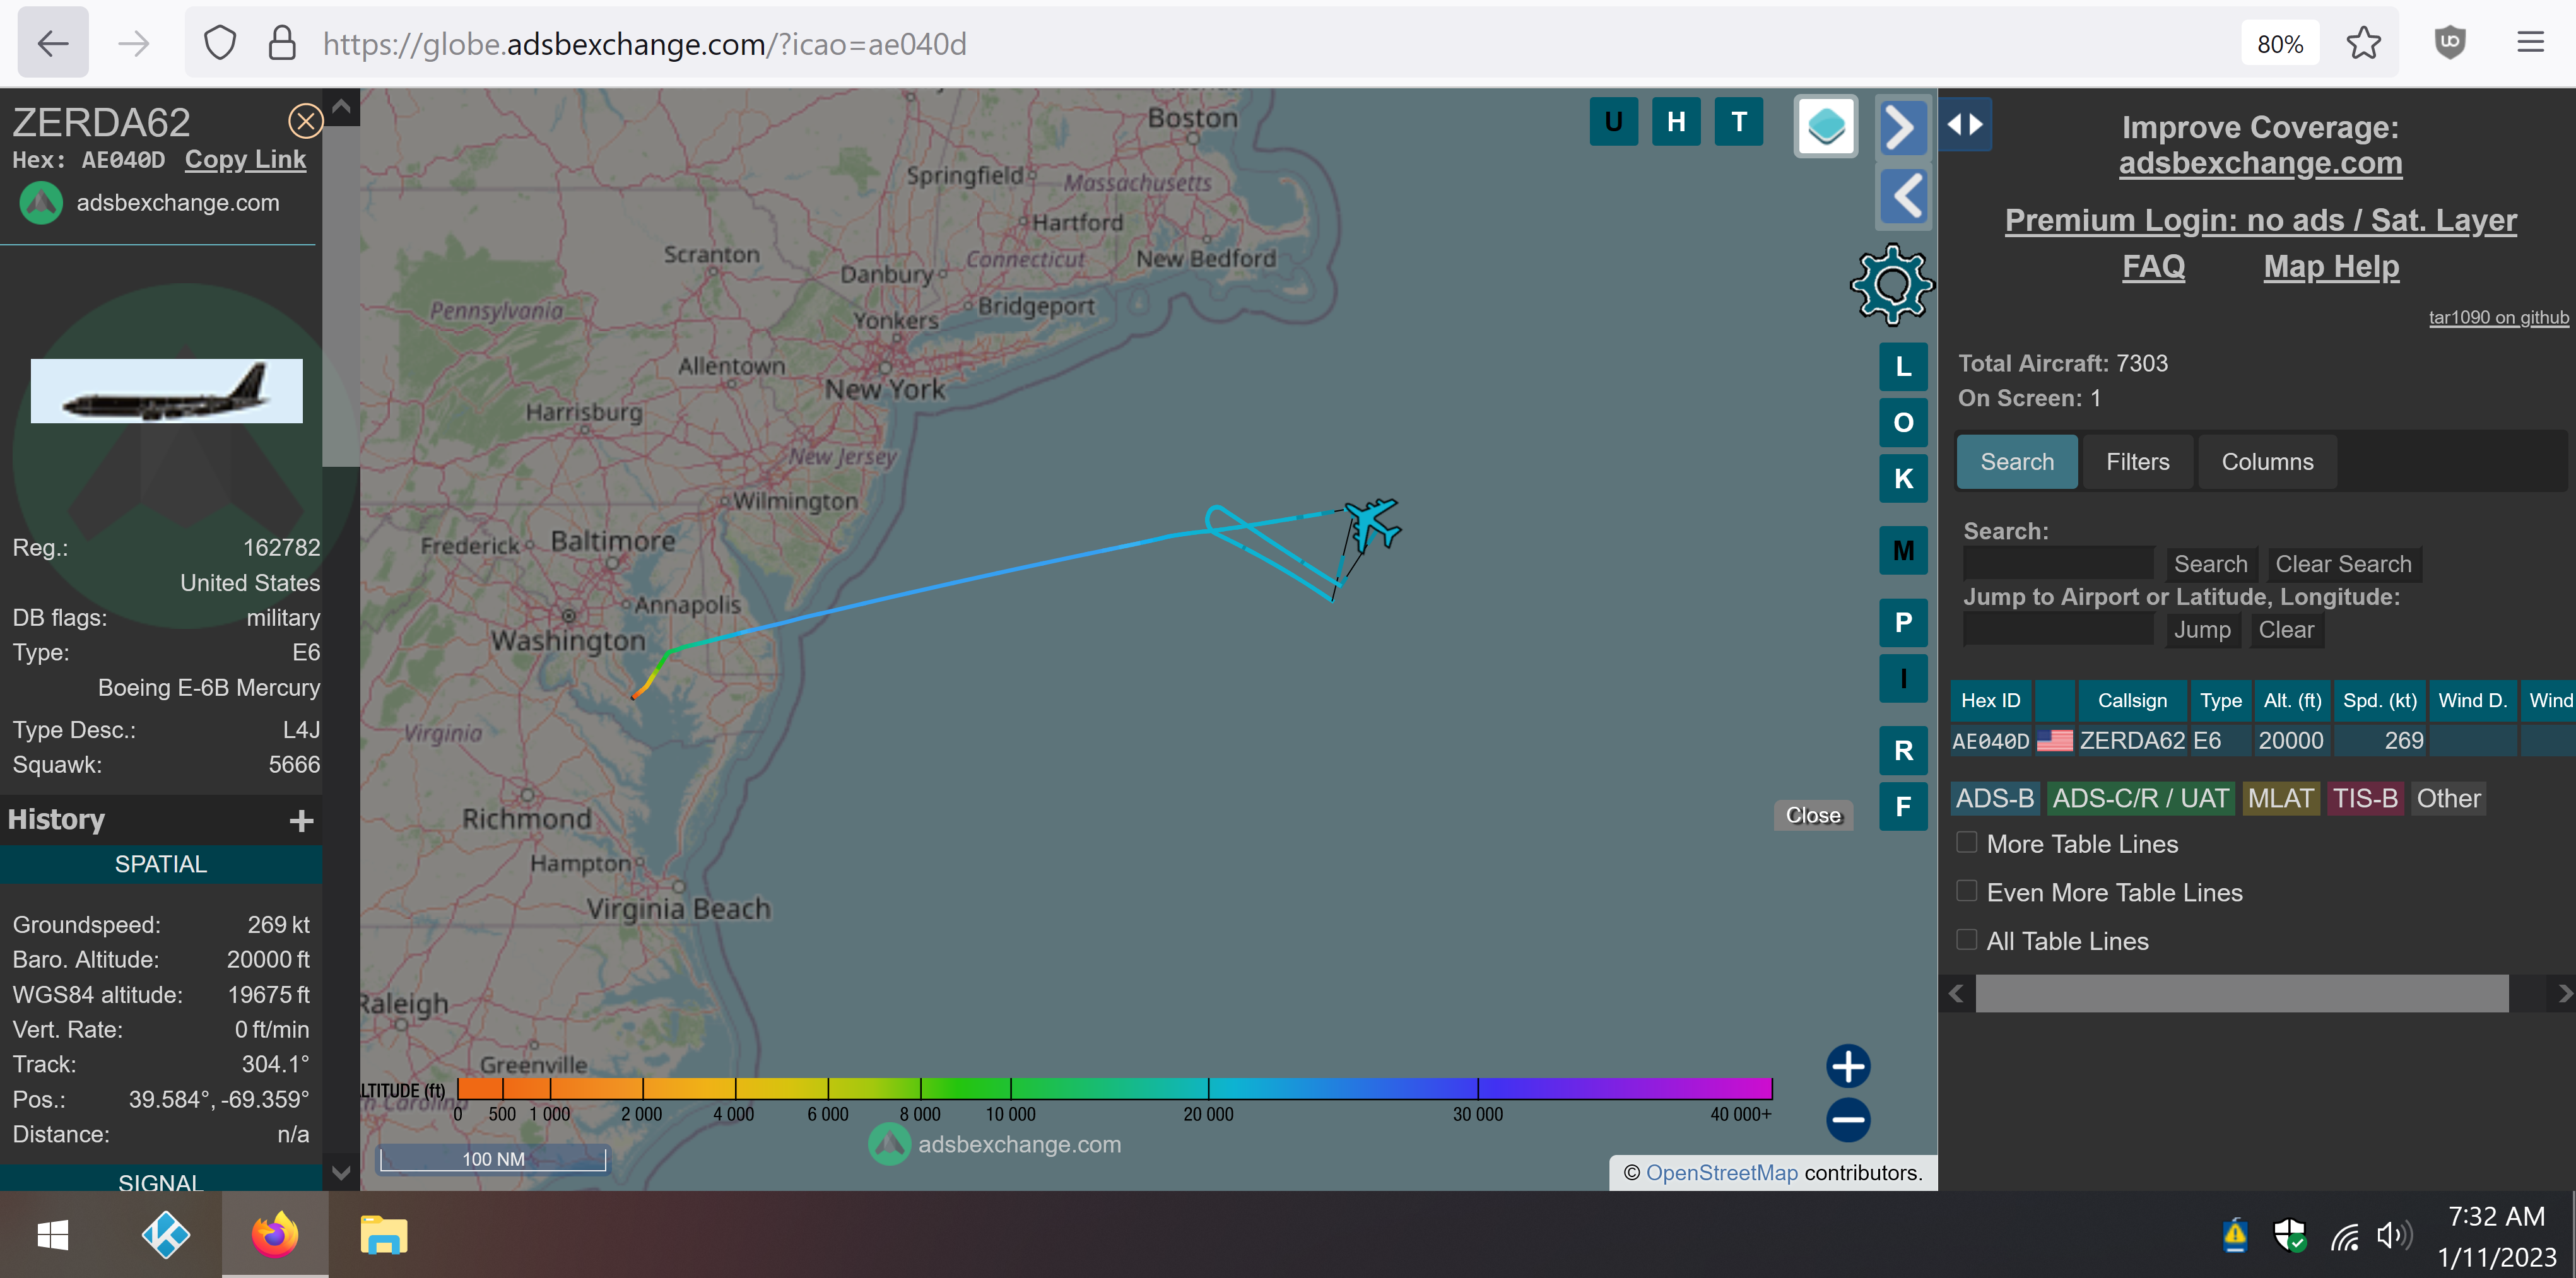2576x1278 pixels.
Task: Enable the All Table Lines checkbox
Action: (1966, 940)
